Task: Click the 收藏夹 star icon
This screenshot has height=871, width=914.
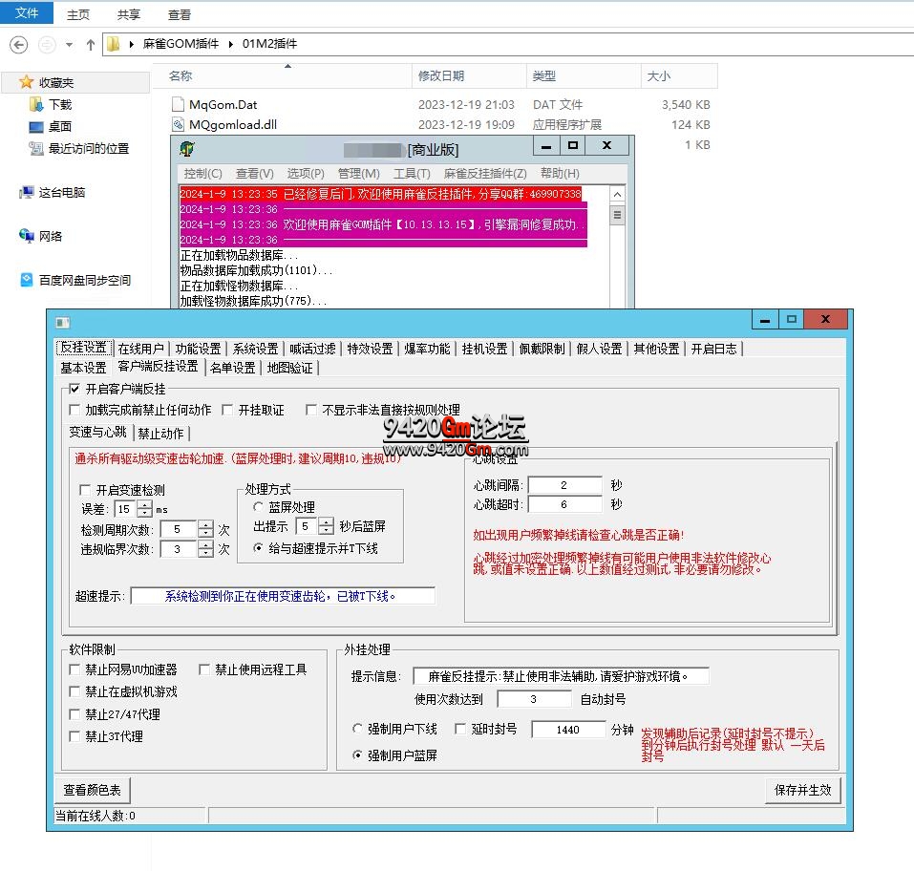Action: 26,82
